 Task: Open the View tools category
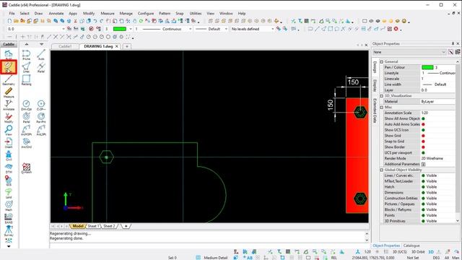(x=9, y=130)
